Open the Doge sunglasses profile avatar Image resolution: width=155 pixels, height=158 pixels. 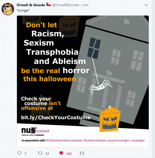(x=8, y=9)
